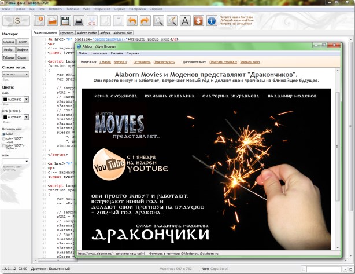Expand the lower HEX combo box
355x274 pixels.
click(27, 161)
